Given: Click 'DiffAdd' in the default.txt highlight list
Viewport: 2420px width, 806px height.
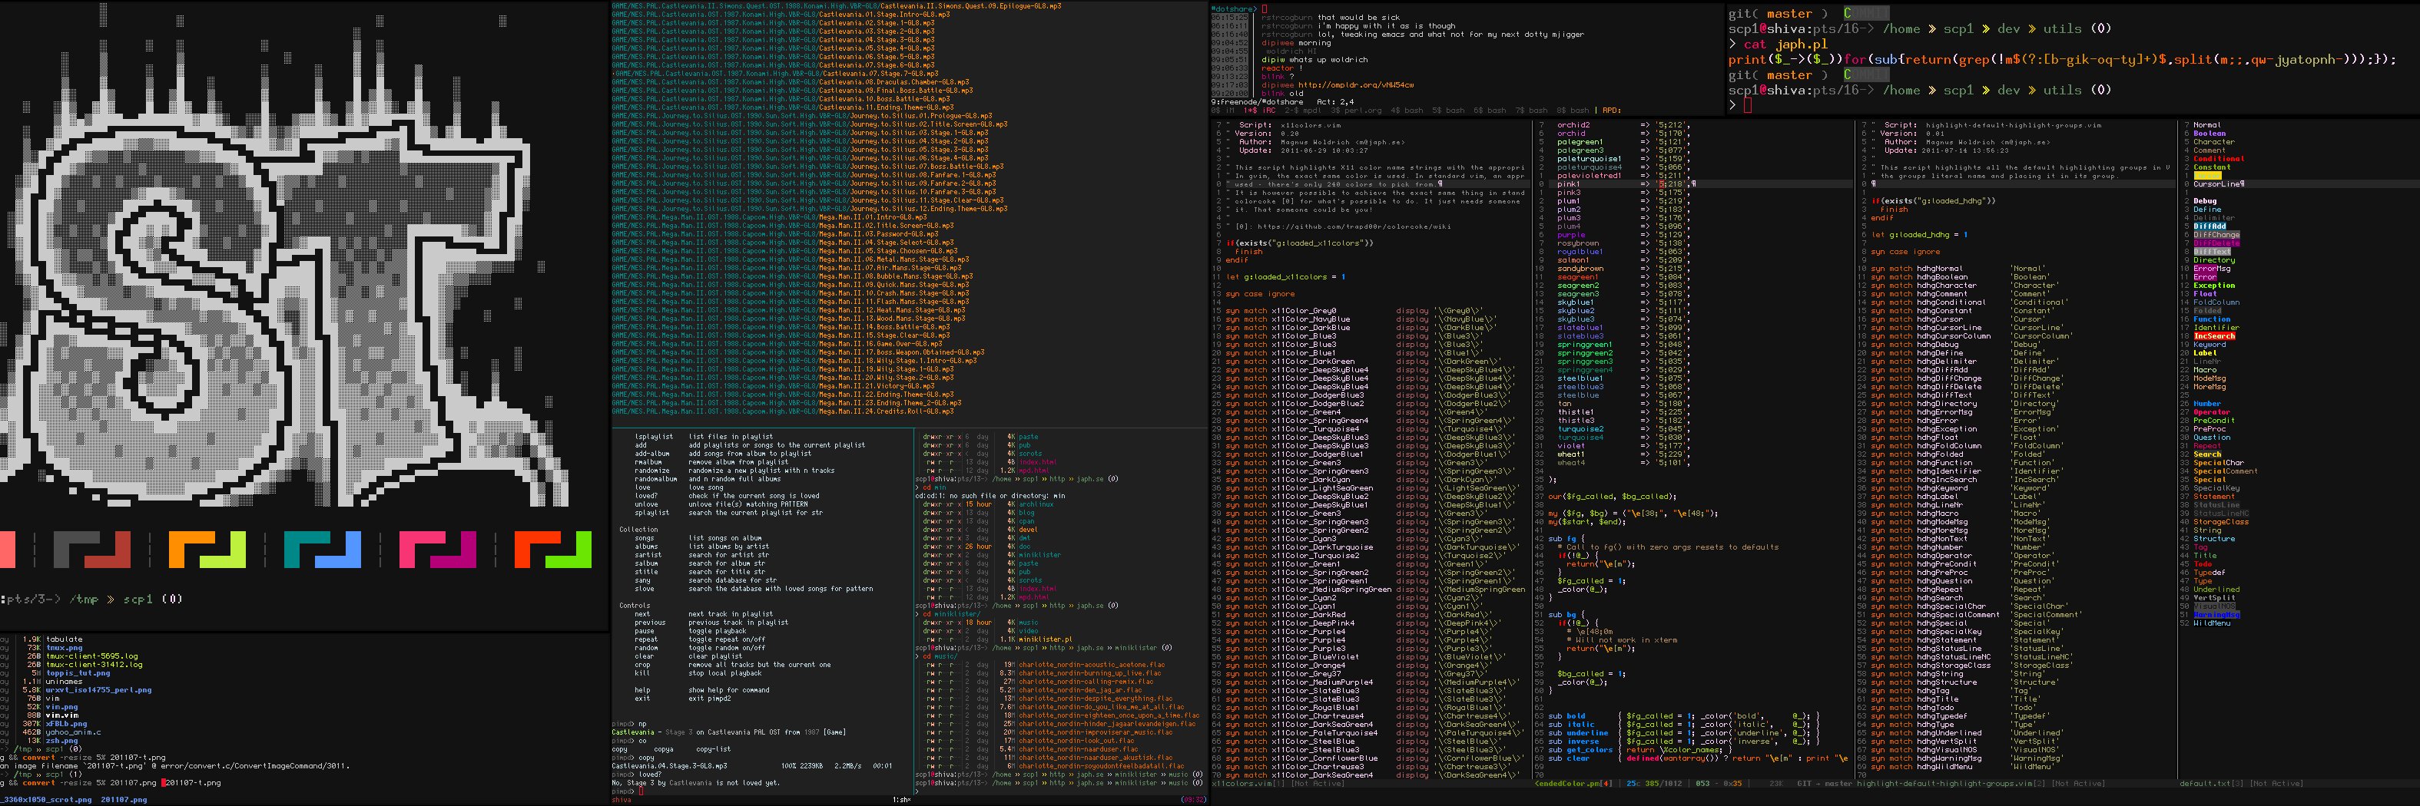Looking at the screenshot, I should (2209, 226).
